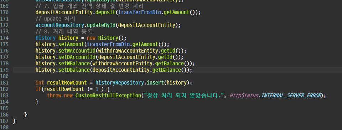Click the insert method call

pyautogui.click(x=155, y=83)
